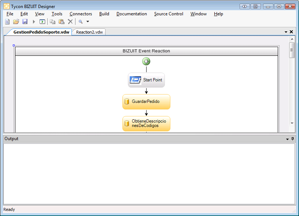Click the magnifier zoom icon

81,22
